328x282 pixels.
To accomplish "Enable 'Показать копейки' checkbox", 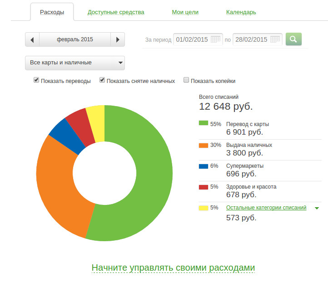I will tap(186, 80).
